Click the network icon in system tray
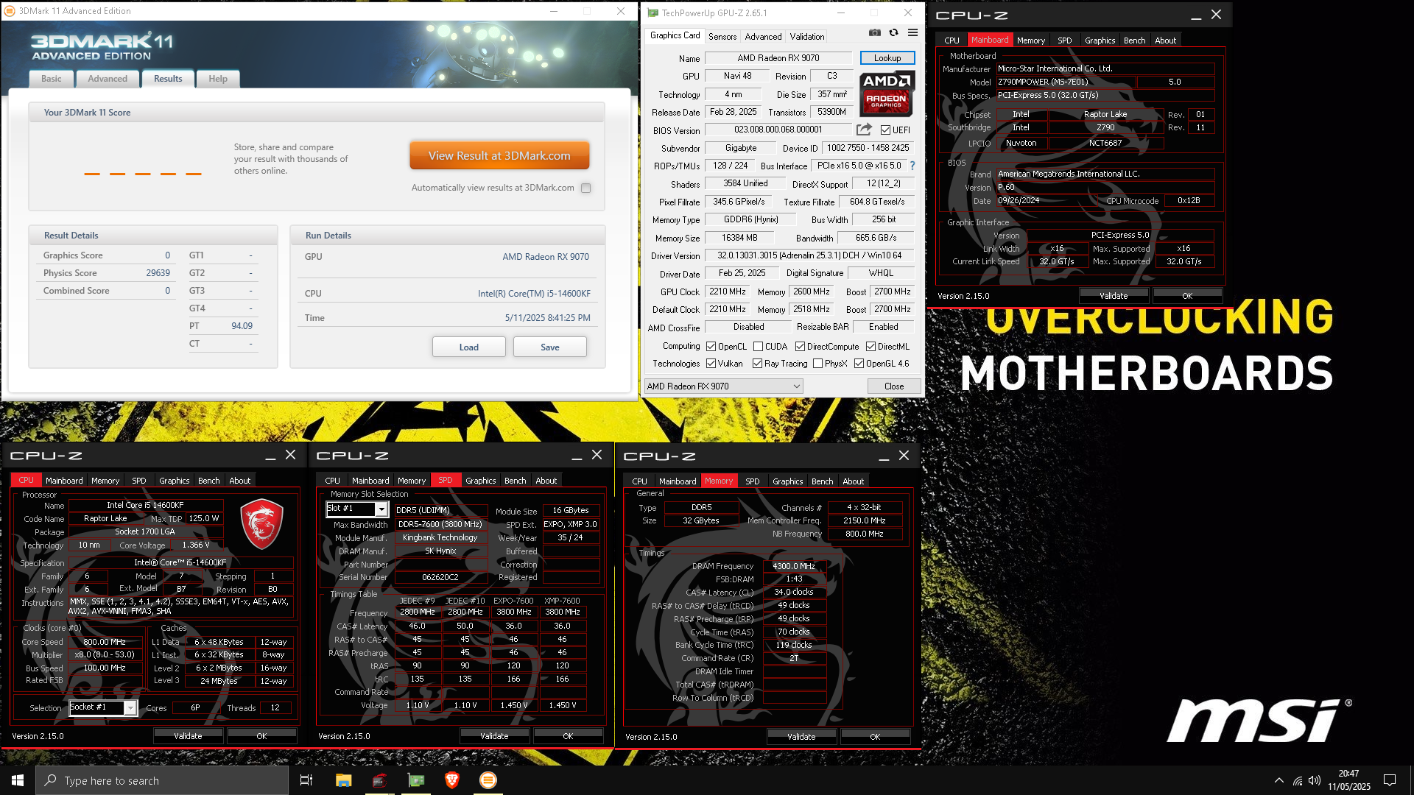 pyautogui.click(x=1298, y=780)
